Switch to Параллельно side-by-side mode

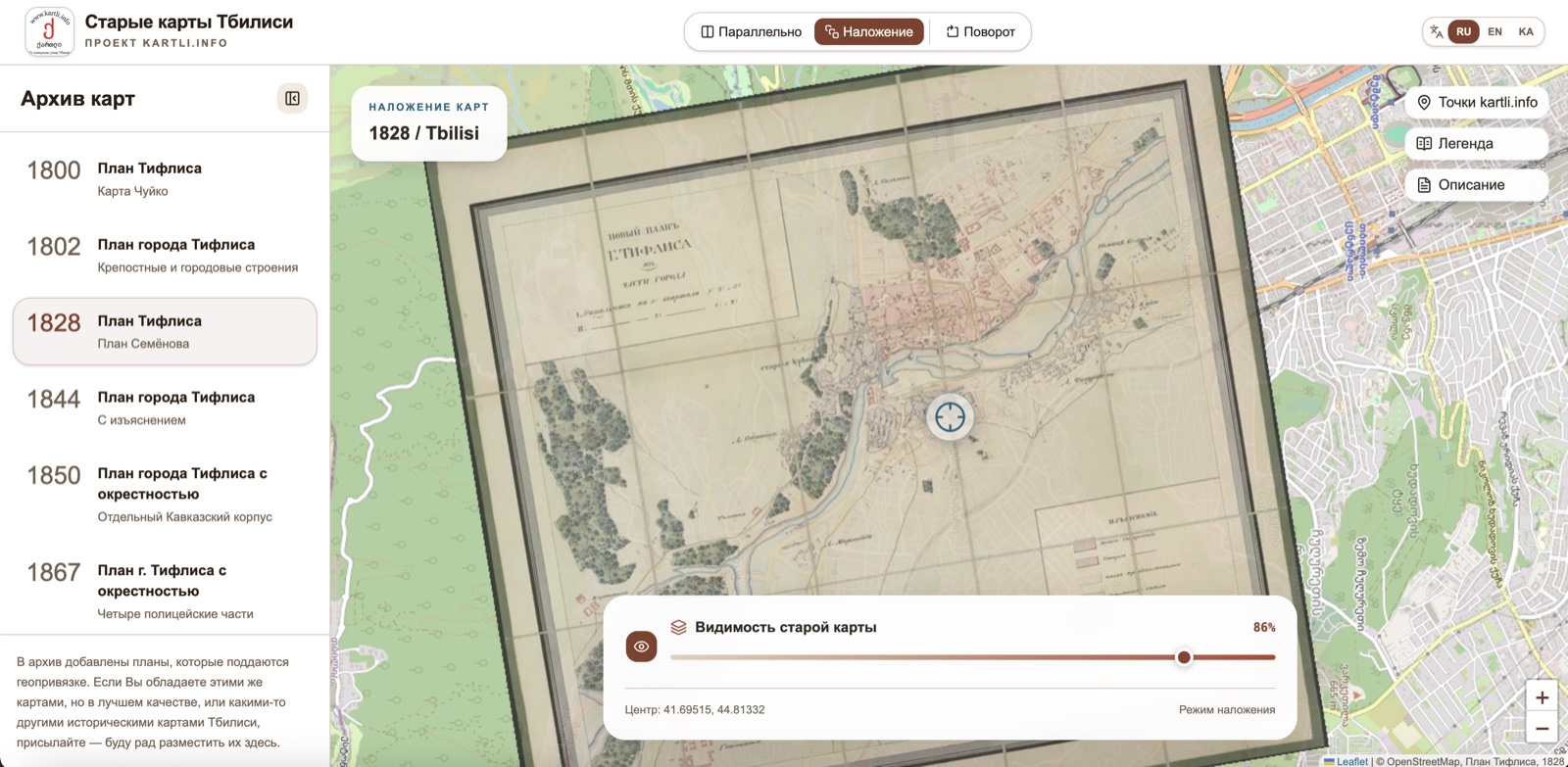(751, 31)
